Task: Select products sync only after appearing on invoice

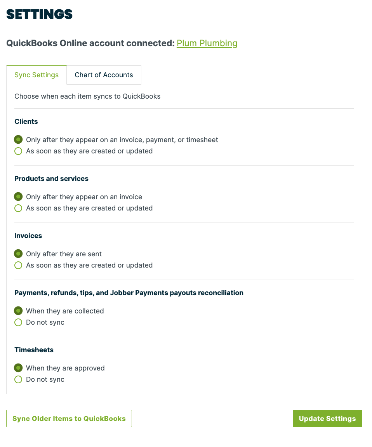Action: (x=18, y=197)
